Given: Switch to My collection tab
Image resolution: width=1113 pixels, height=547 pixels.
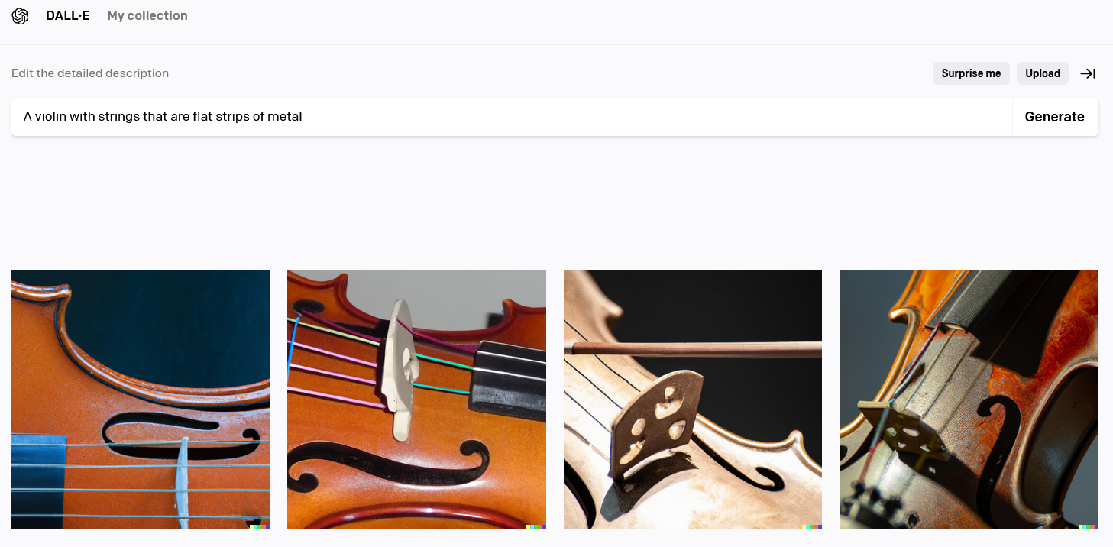Looking at the screenshot, I should click(x=147, y=16).
